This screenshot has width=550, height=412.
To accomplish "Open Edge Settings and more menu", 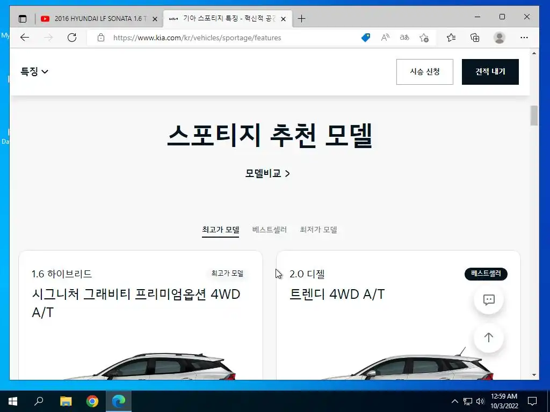I will point(524,38).
